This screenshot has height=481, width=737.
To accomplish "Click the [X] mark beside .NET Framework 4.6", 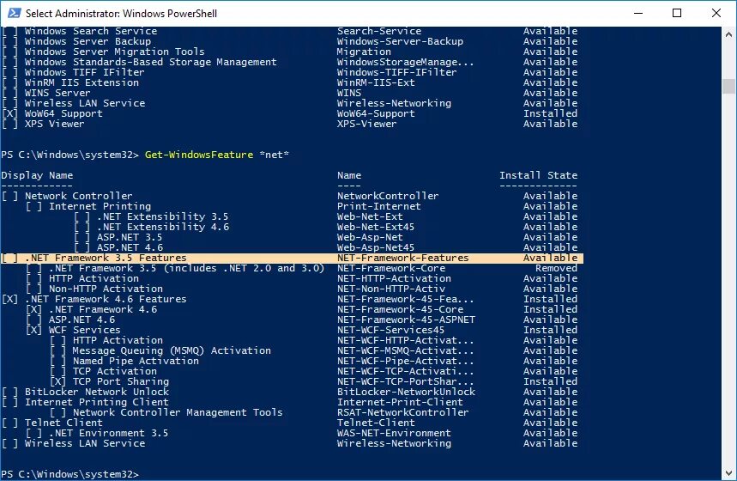I will tap(33, 310).
